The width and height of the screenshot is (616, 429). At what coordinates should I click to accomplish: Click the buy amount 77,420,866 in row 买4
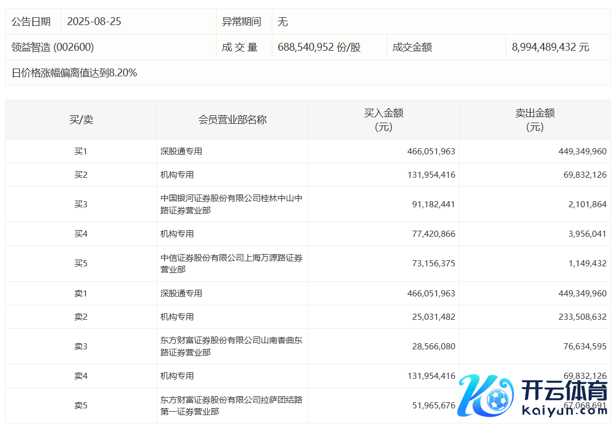pos(431,234)
